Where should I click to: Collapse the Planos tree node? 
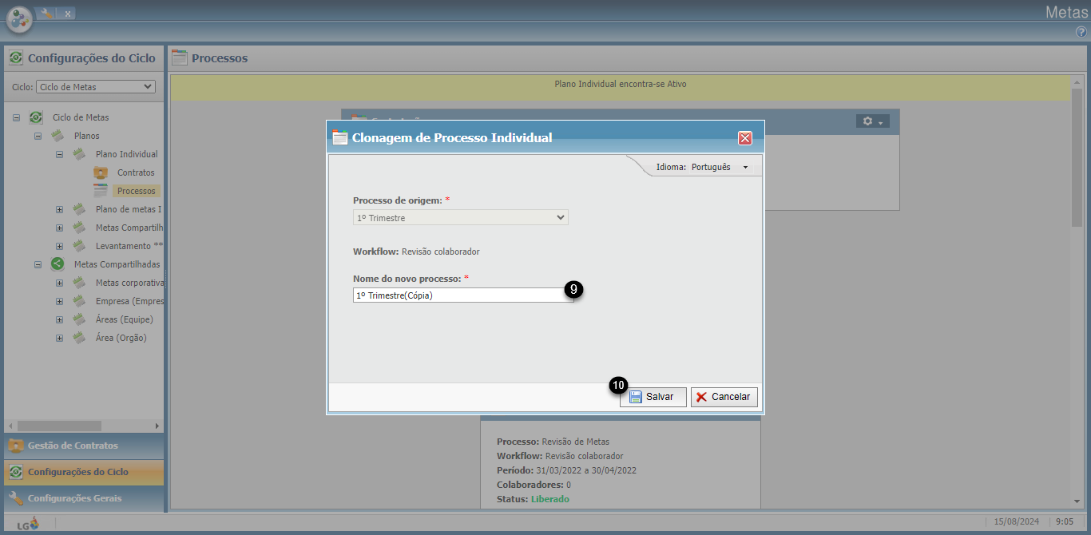click(x=38, y=136)
